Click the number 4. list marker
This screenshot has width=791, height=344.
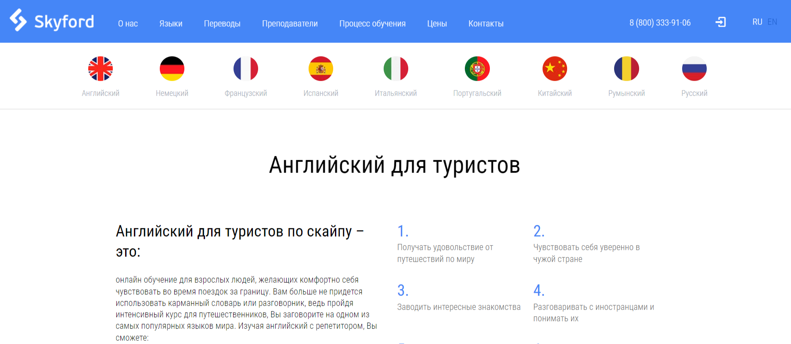[x=539, y=290]
